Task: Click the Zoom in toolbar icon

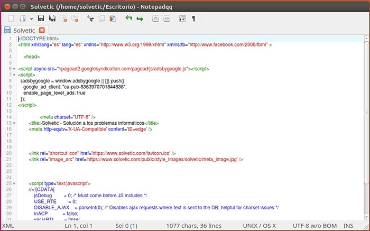Action: (x=155, y=19)
